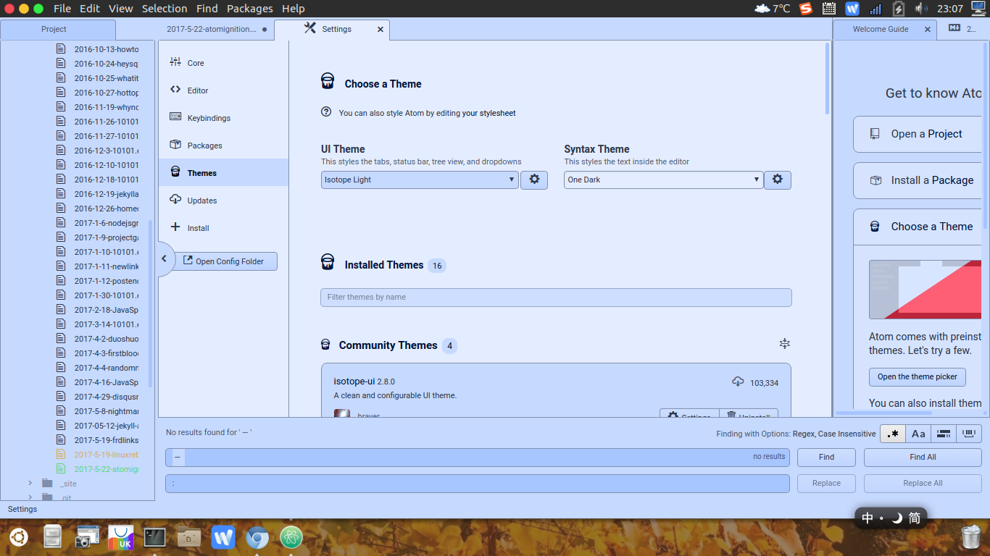Click the Ubuntu launcher dock icon
This screenshot has width=990, height=556.
19,537
